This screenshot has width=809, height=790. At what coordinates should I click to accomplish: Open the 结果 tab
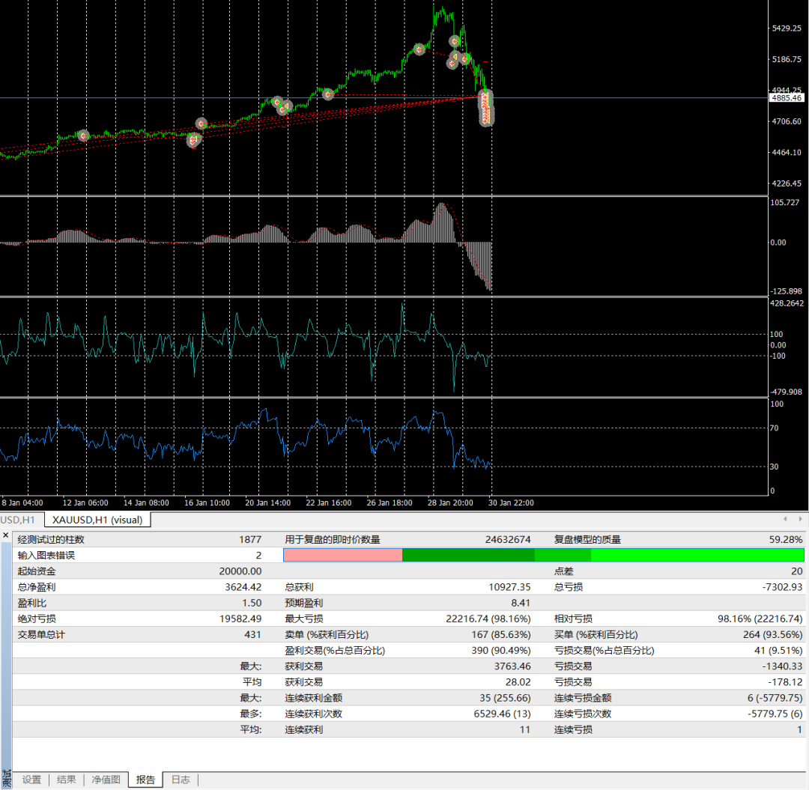click(66, 780)
